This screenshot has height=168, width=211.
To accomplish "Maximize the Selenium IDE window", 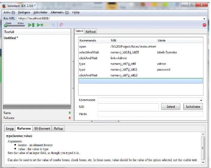I will 192,5.
